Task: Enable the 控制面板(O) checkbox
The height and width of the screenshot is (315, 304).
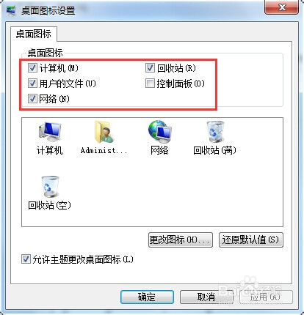Action: pyautogui.click(x=150, y=84)
